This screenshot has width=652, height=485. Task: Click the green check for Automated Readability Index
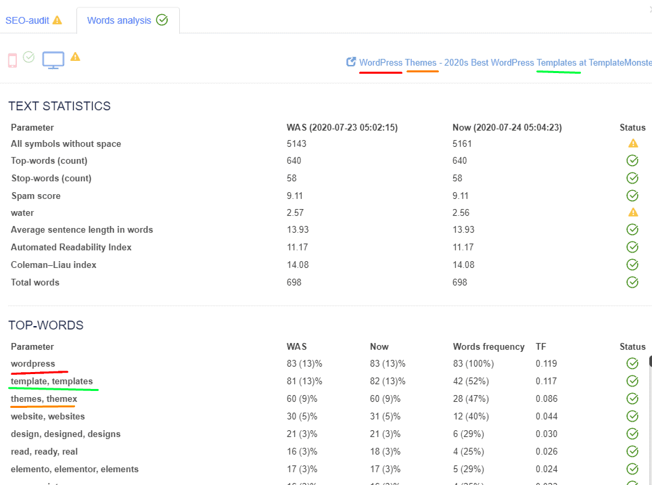pyautogui.click(x=632, y=247)
